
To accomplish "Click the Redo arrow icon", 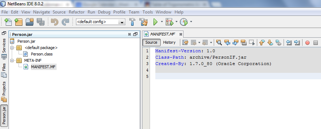I will pos(65,22).
